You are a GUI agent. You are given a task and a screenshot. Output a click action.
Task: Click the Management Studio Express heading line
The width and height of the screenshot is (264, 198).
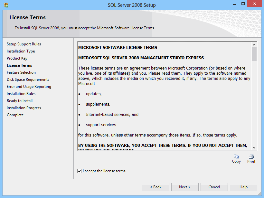click(141, 58)
